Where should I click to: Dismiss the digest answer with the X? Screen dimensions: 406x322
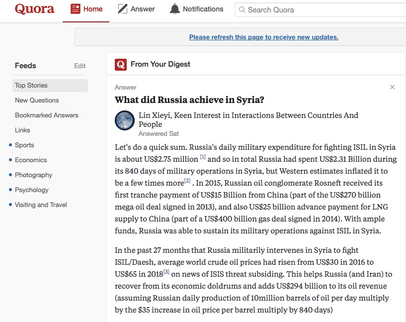[x=392, y=87]
